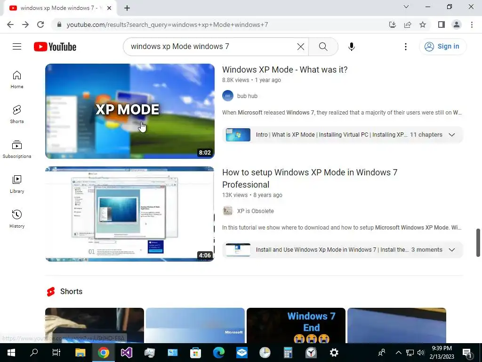Viewport: 482px width, 362px height.
Task: Play the Windows 7 Professional setup thumbnail
Action: 130,214
